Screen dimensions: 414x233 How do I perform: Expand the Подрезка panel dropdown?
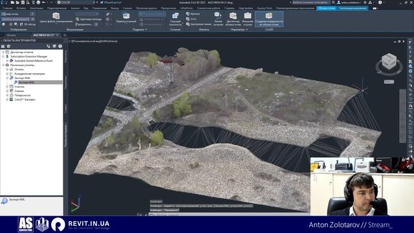tap(140, 30)
